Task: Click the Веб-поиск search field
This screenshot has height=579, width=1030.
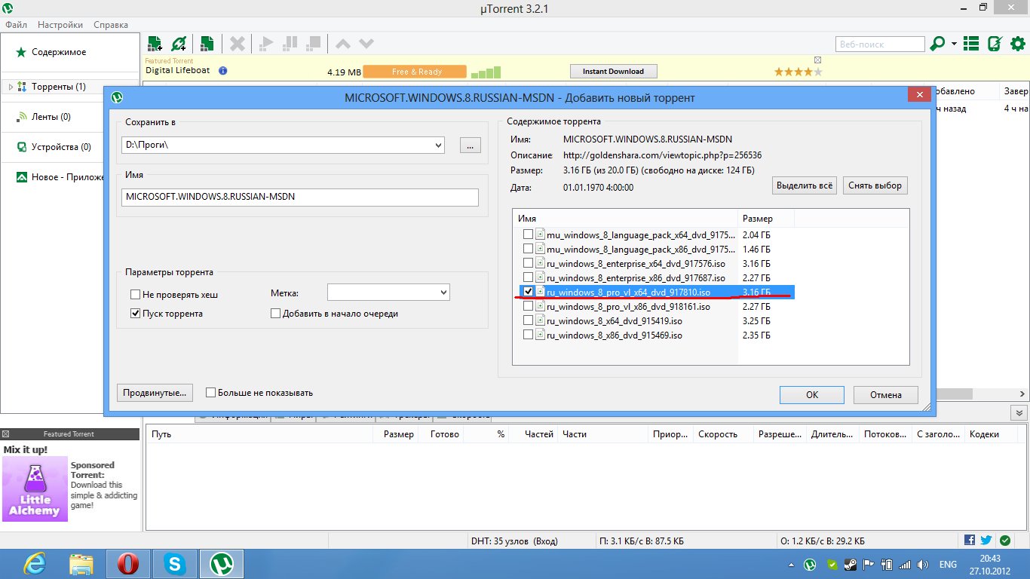Action: click(x=880, y=44)
